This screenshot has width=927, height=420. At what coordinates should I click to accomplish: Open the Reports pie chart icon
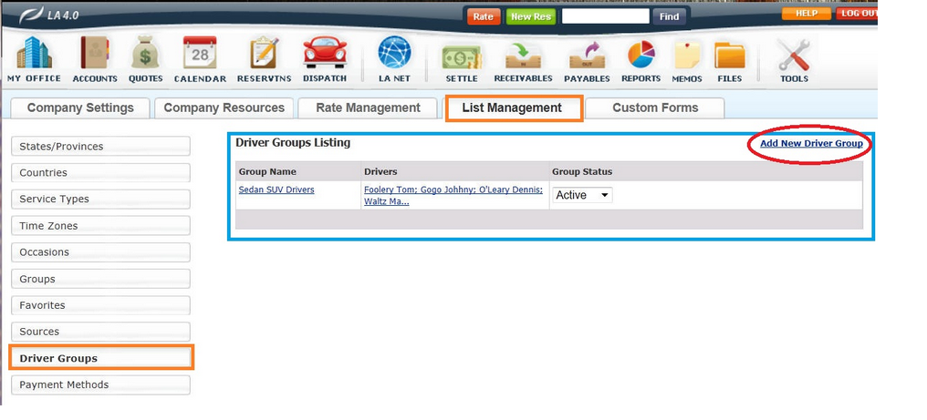641,56
